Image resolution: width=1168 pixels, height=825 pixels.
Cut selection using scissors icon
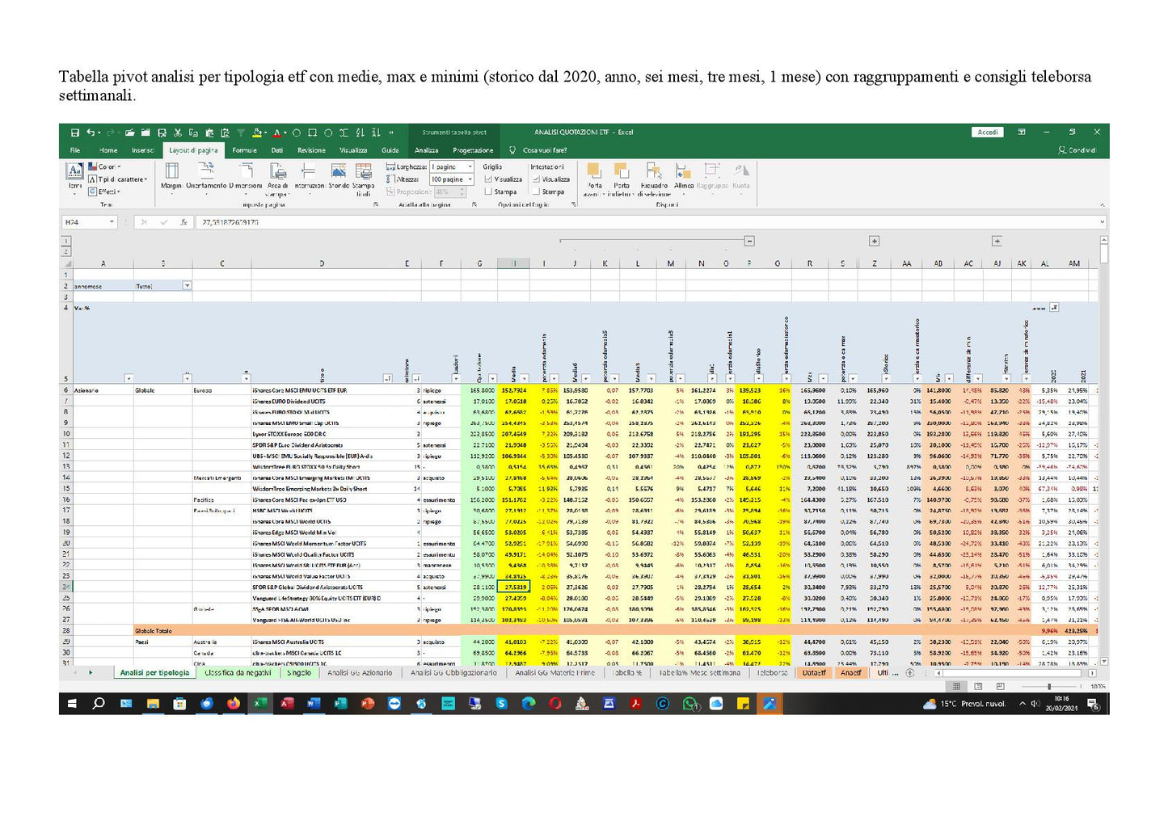point(178,133)
